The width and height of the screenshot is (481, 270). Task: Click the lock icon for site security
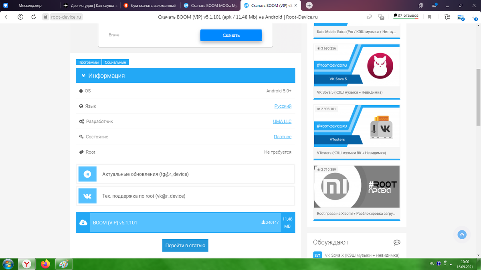click(x=45, y=17)
